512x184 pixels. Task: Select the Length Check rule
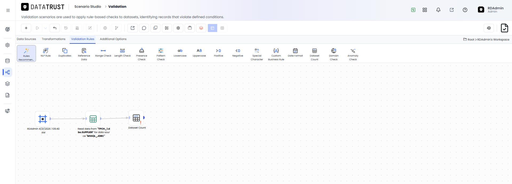point(122,53)
